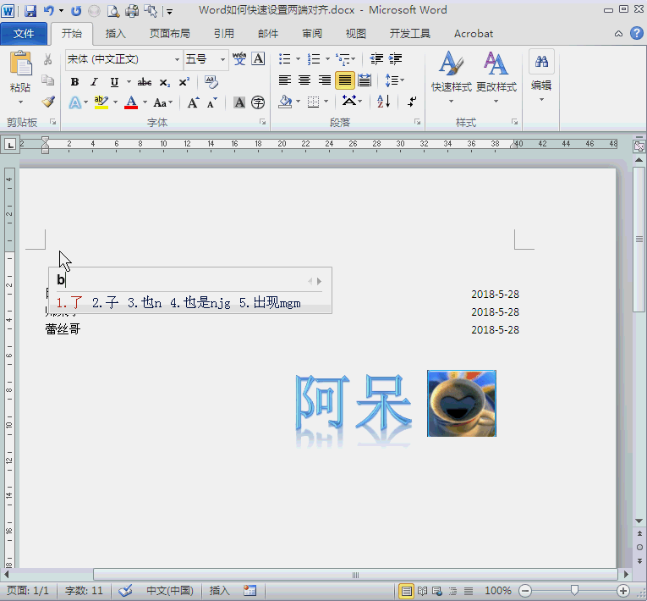Clear formatting with the eraser icon
This screenshot has width=647, height=601.
[x=211, y=82]
